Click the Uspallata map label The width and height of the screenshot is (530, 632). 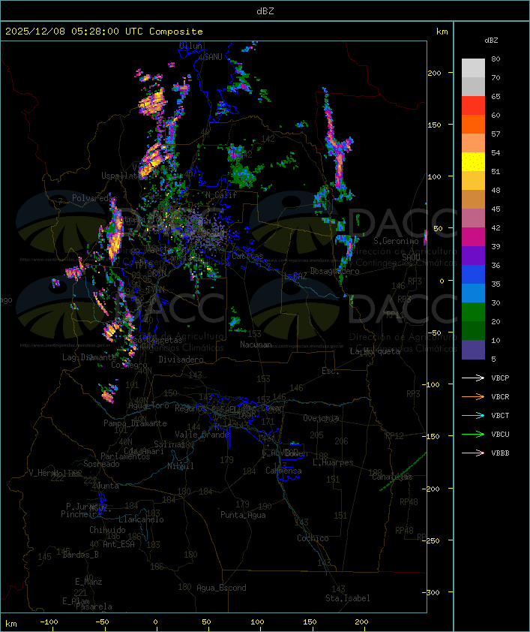[x=121, y=176]
